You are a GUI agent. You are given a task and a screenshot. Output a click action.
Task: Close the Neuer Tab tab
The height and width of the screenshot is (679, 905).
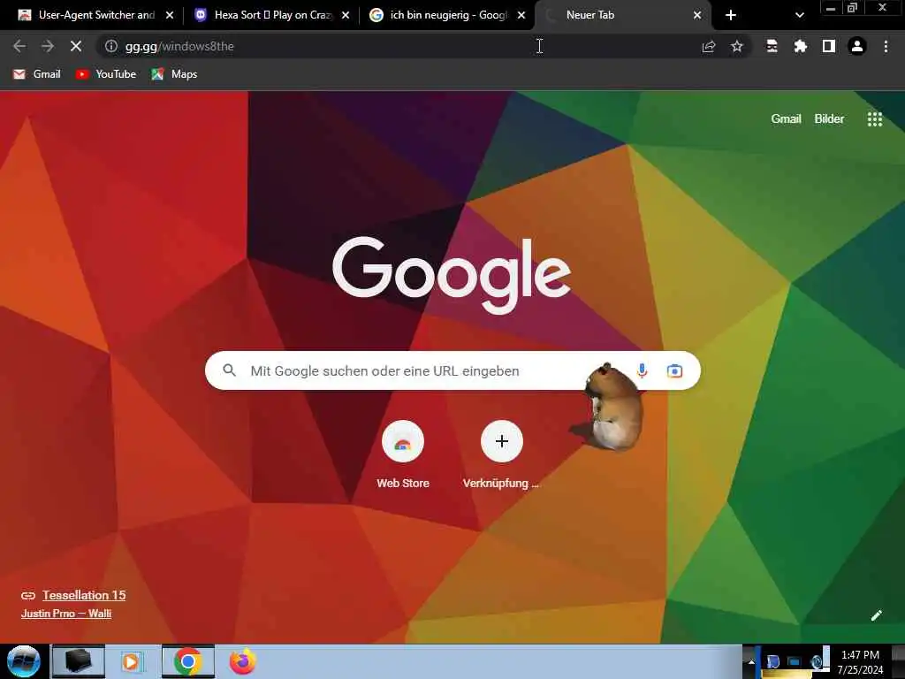pyautogui.click(x=697, y=16)
